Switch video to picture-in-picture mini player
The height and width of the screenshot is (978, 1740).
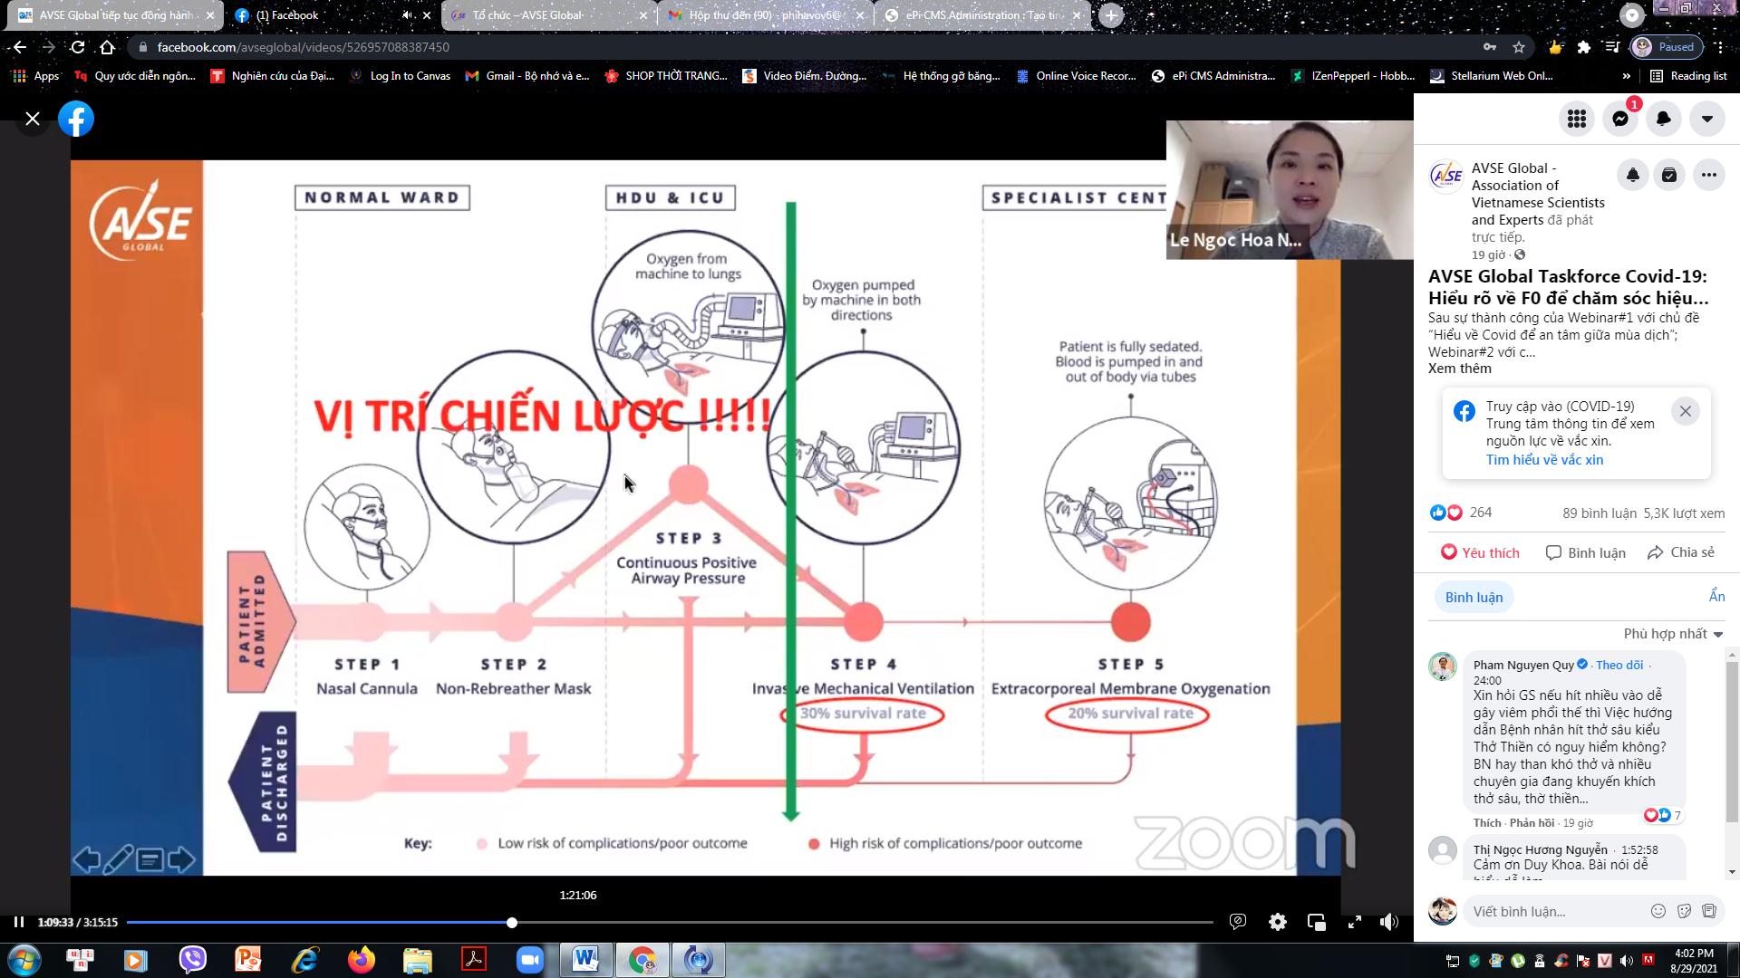[1317, 922]
